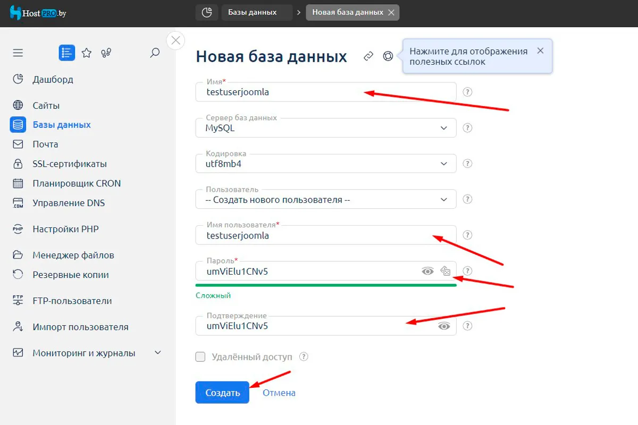
Task: Open help icon for Пользователь dropdown
Action: 467,199
